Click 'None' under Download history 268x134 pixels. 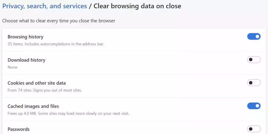(12, 67)
